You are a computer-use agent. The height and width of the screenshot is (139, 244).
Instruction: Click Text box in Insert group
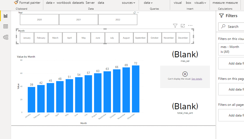[x=188, y=3]
